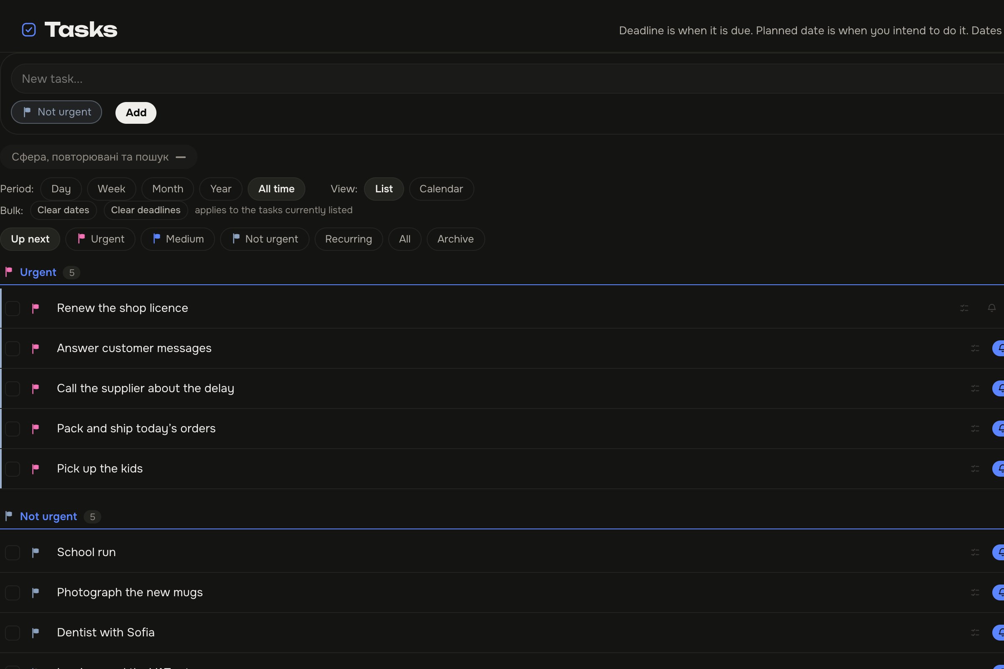Open the Archive tab
This screenshot has width=1004, height=669.
pos(456,239)
